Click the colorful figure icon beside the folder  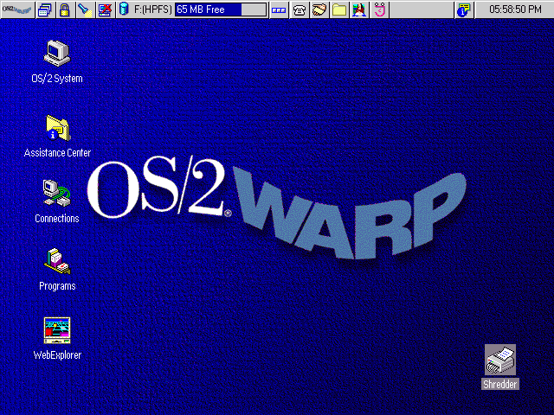(359, 10)
